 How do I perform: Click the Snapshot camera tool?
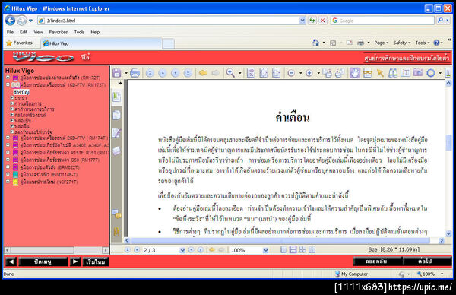pyautogui.click(x=418, y=72)
